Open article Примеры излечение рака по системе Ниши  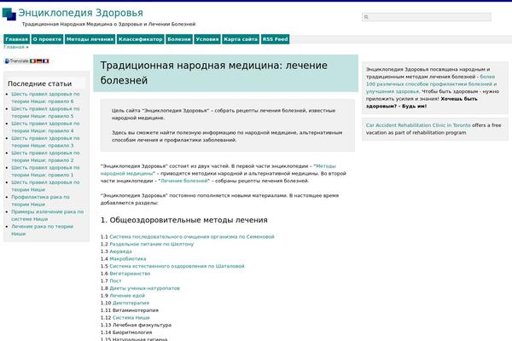(x=47, y=216)
